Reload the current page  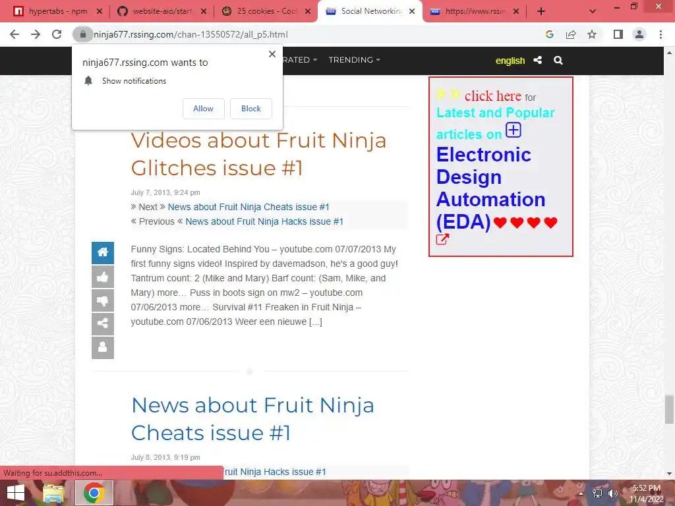click(57, 34)
